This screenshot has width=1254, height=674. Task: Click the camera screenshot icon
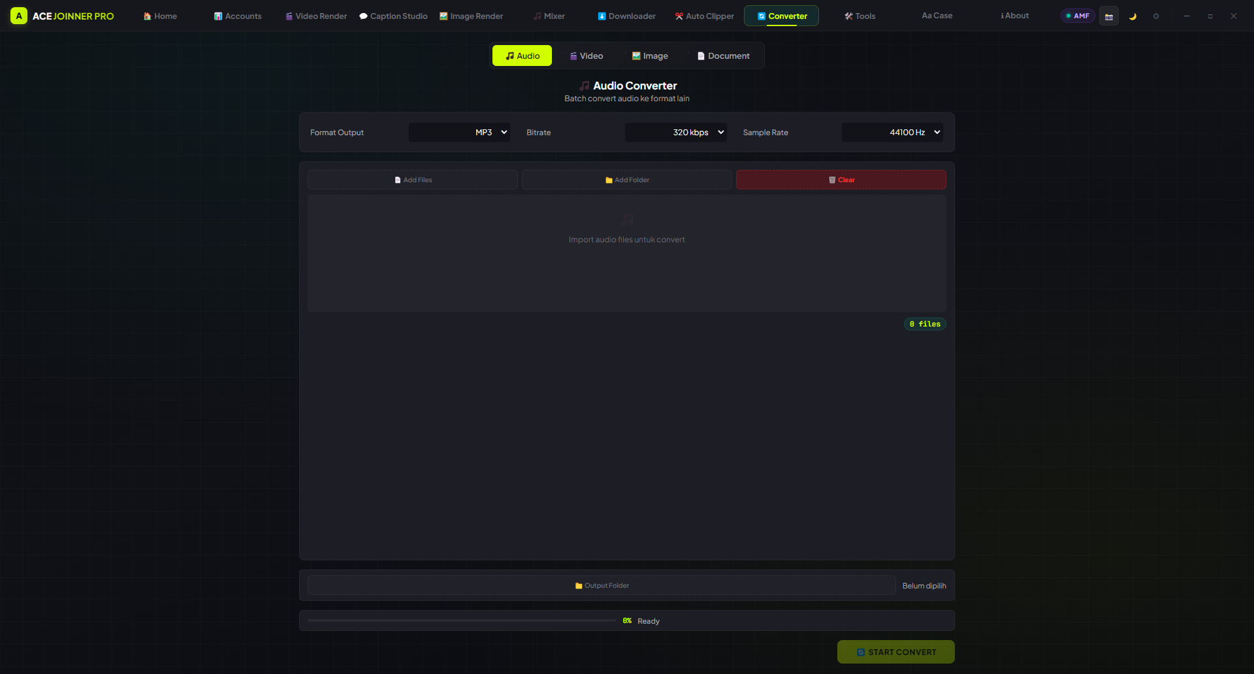coord(1109,16)
